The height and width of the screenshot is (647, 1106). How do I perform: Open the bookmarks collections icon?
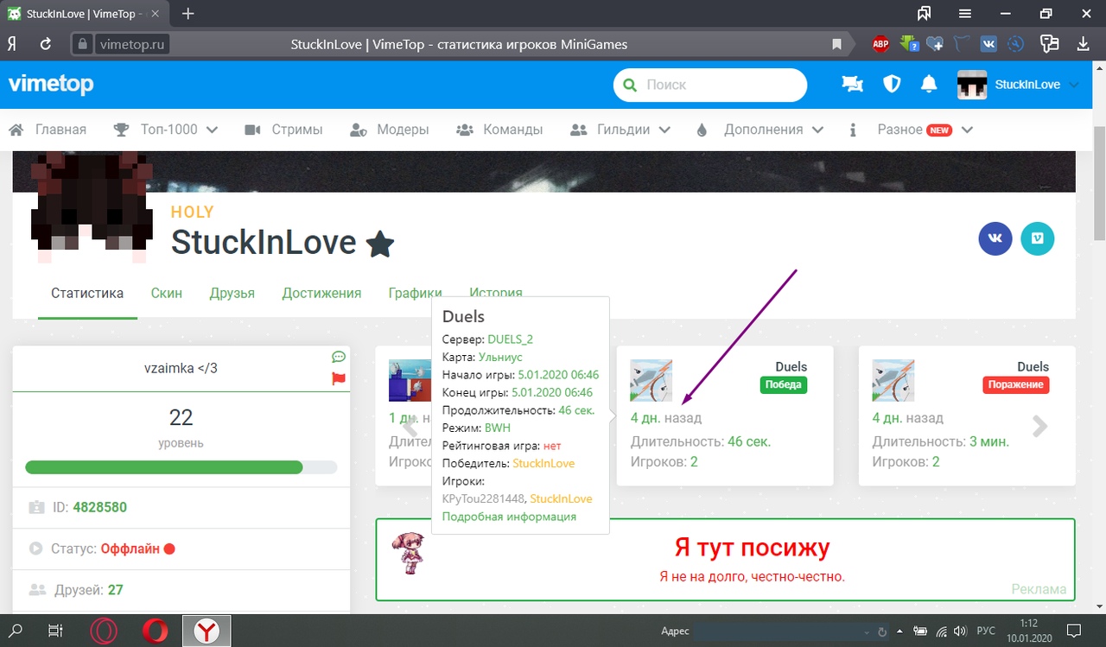[x=925, y=14]
